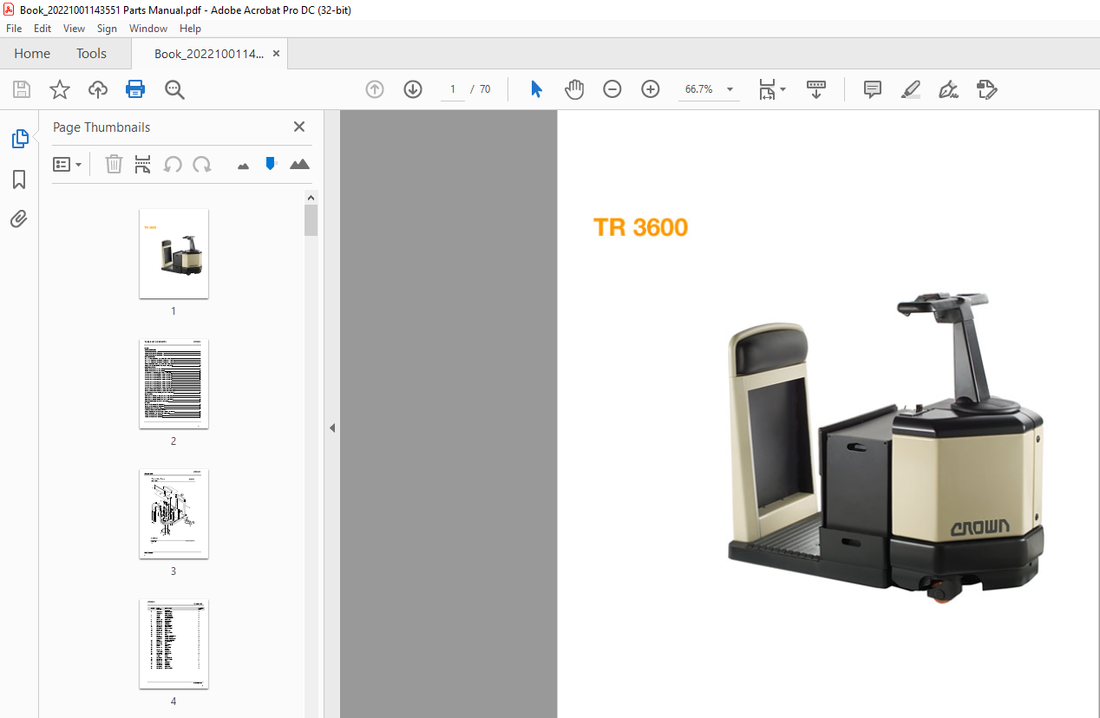Rotate pages clockwise
Image resolution: width=1100 pixels, height=718 pixels.
click(202, 164)
